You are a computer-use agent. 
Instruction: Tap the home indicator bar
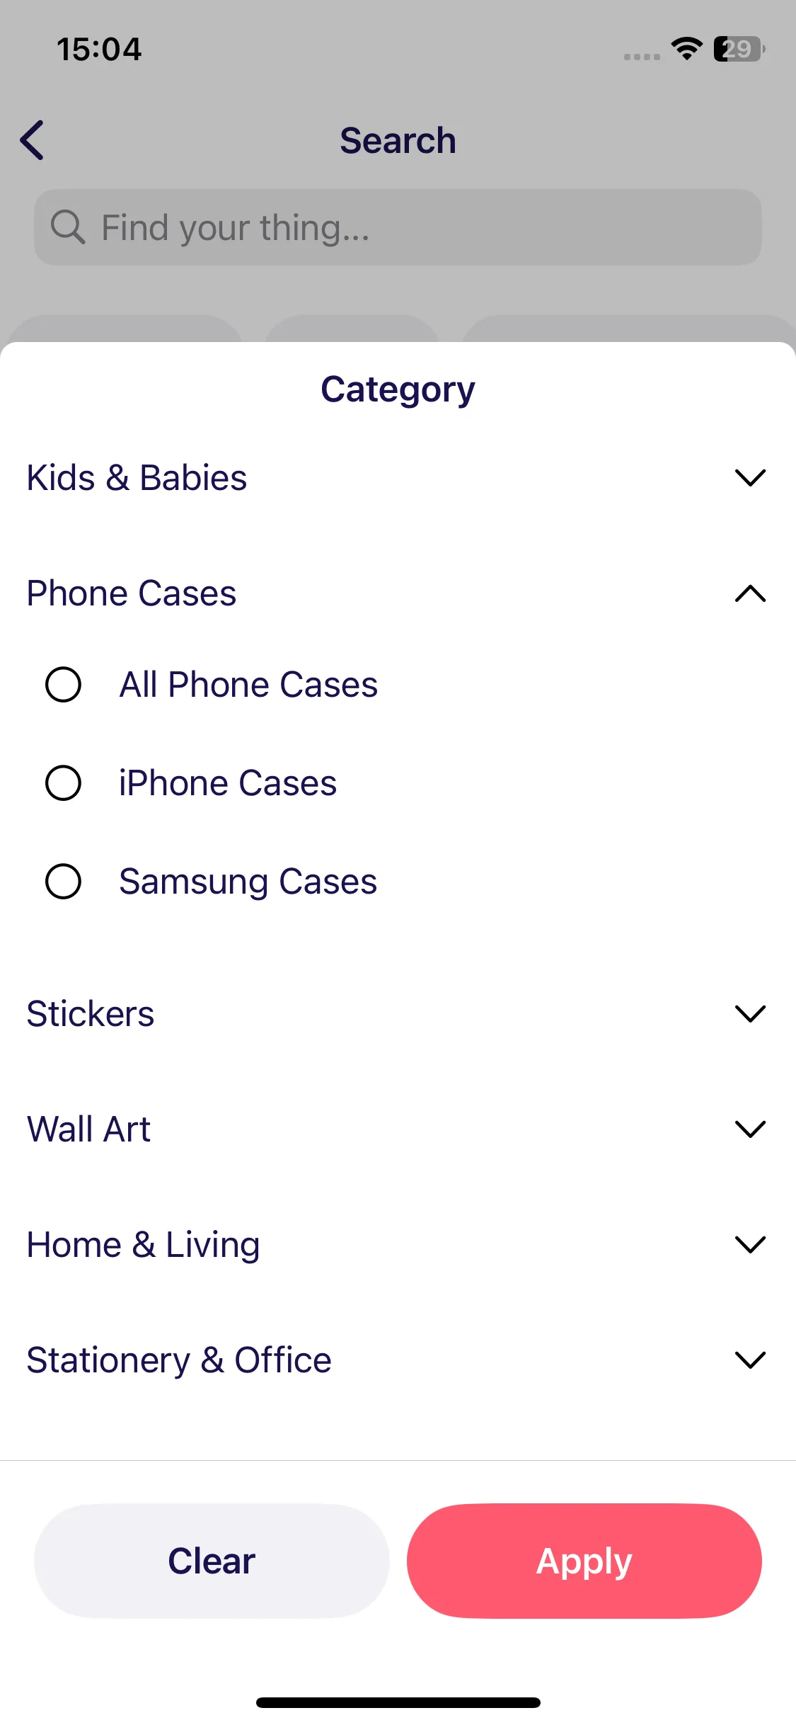point(398,1702)
